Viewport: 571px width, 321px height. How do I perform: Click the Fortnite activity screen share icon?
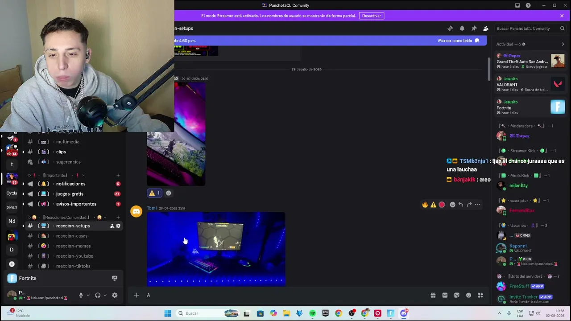(x=115, y=278)
